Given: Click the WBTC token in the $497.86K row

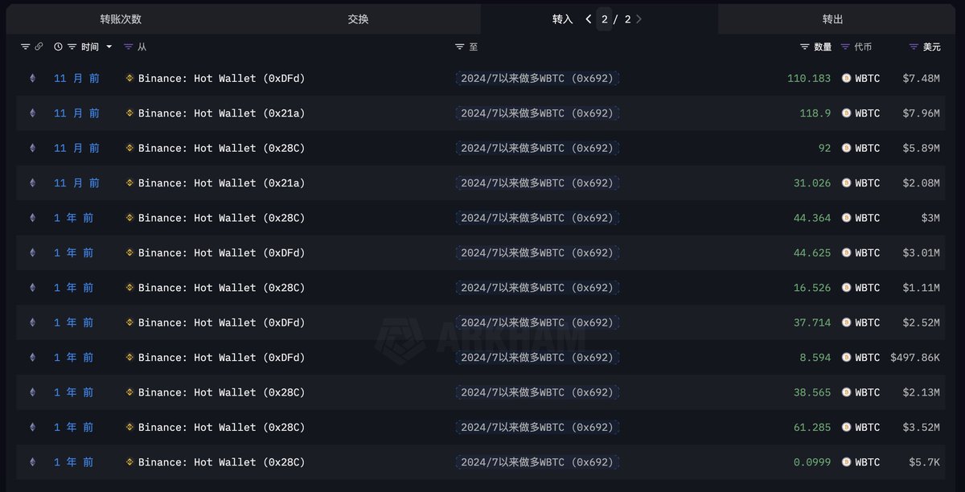Looking at the screenshot, I should tap(860, 358).
